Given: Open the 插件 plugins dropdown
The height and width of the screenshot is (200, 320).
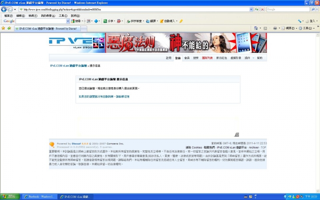Looking at the screenshot, I should 249,58.
